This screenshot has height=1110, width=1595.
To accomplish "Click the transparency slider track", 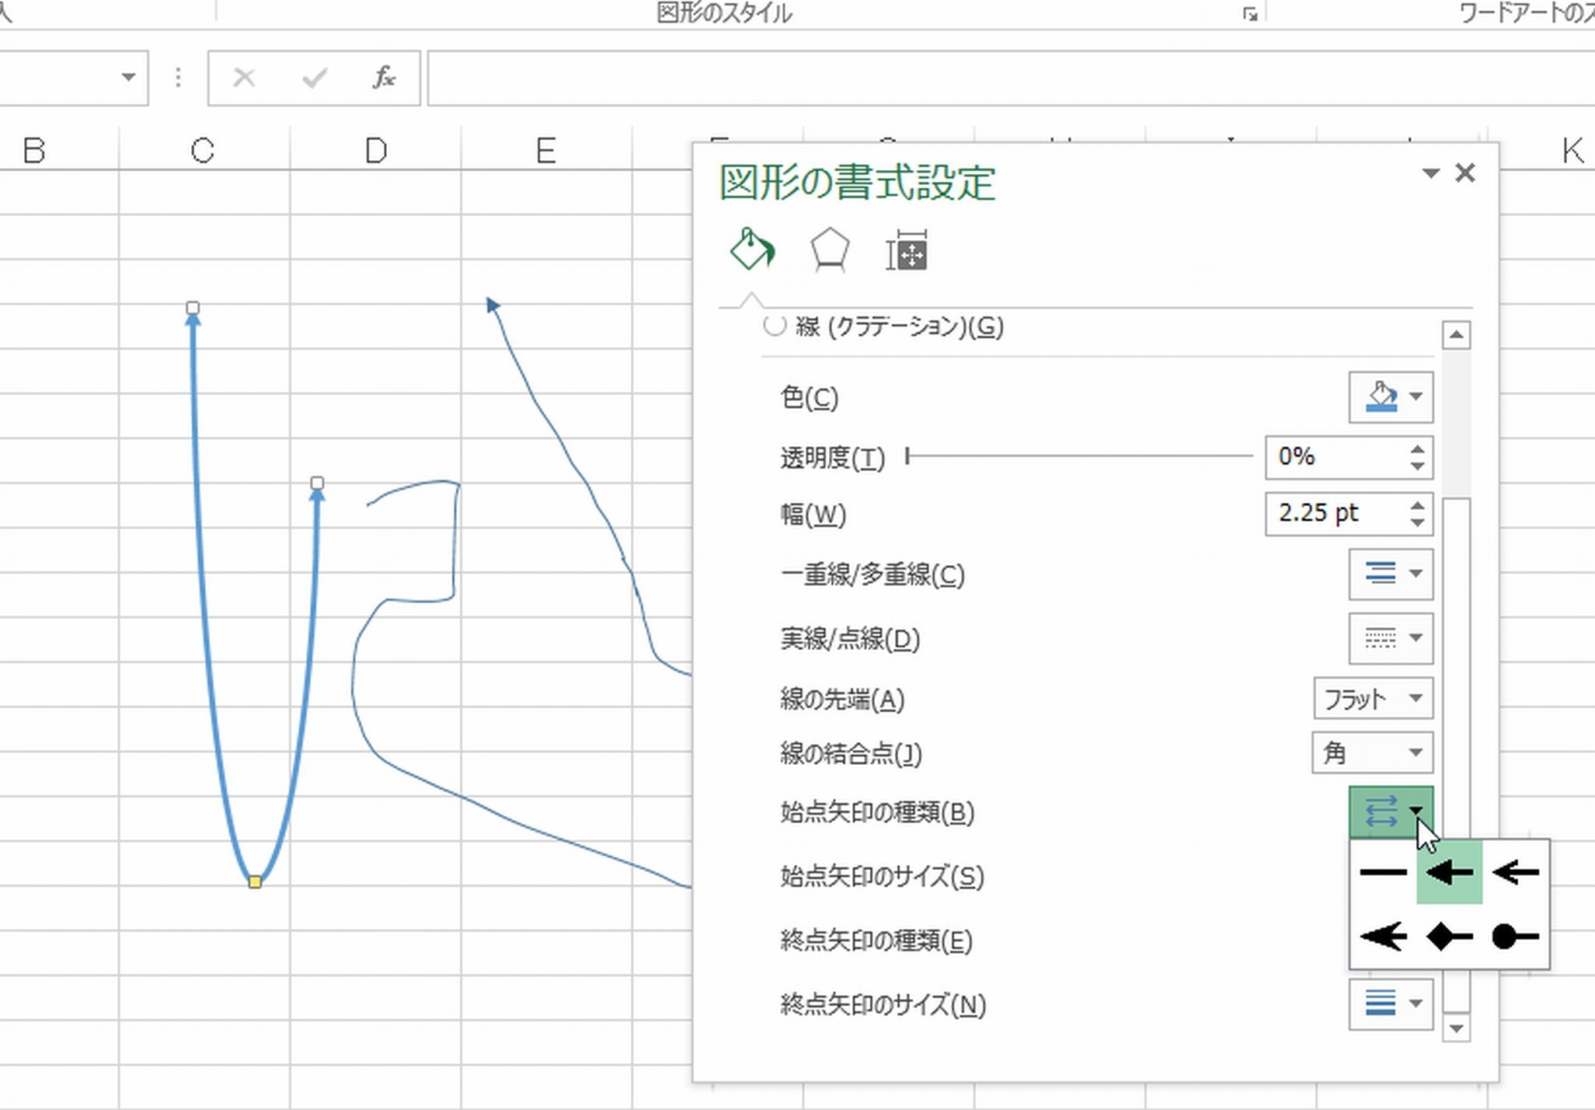I will click(1080, 456).
